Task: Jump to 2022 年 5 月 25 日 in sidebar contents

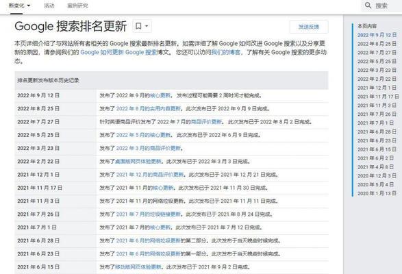Action: tap(377, 62)
